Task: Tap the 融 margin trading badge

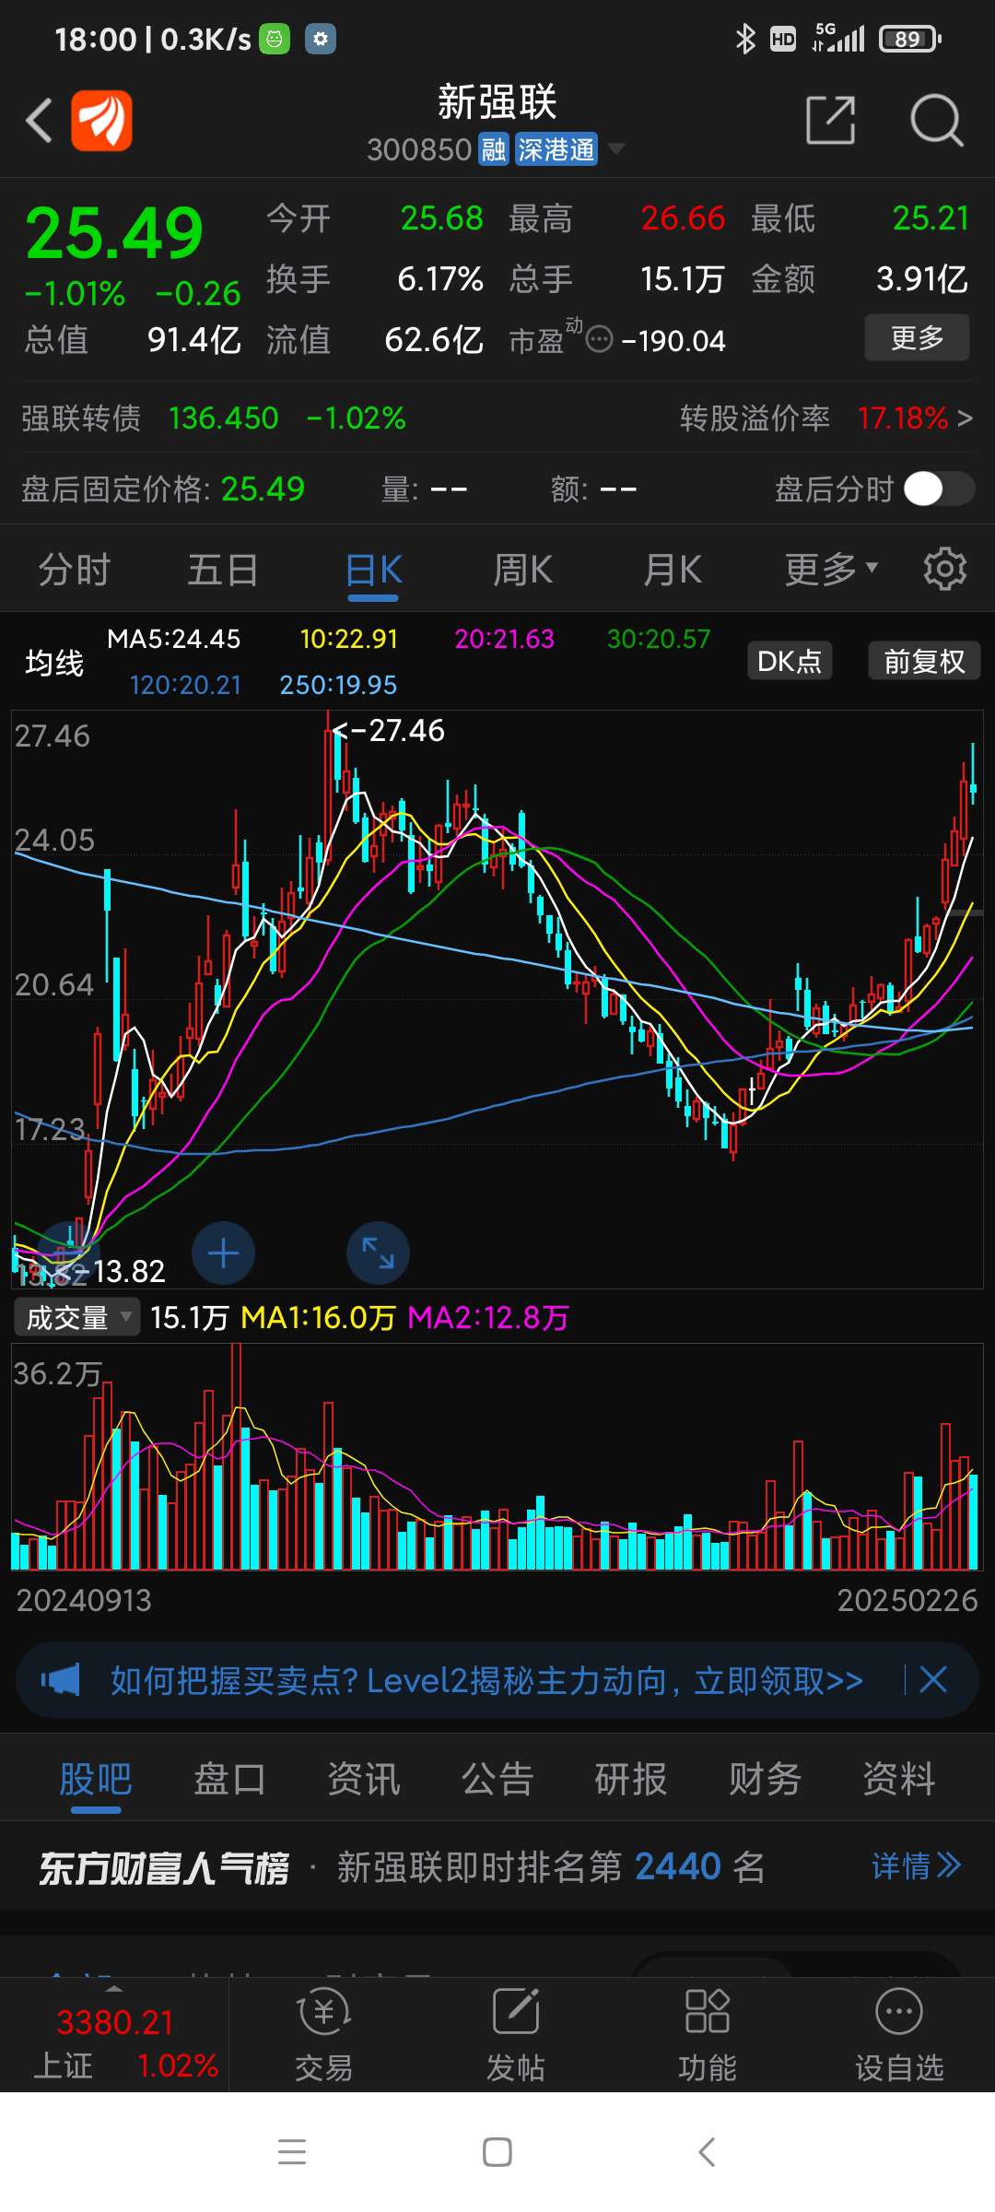Action: (494, 149)
